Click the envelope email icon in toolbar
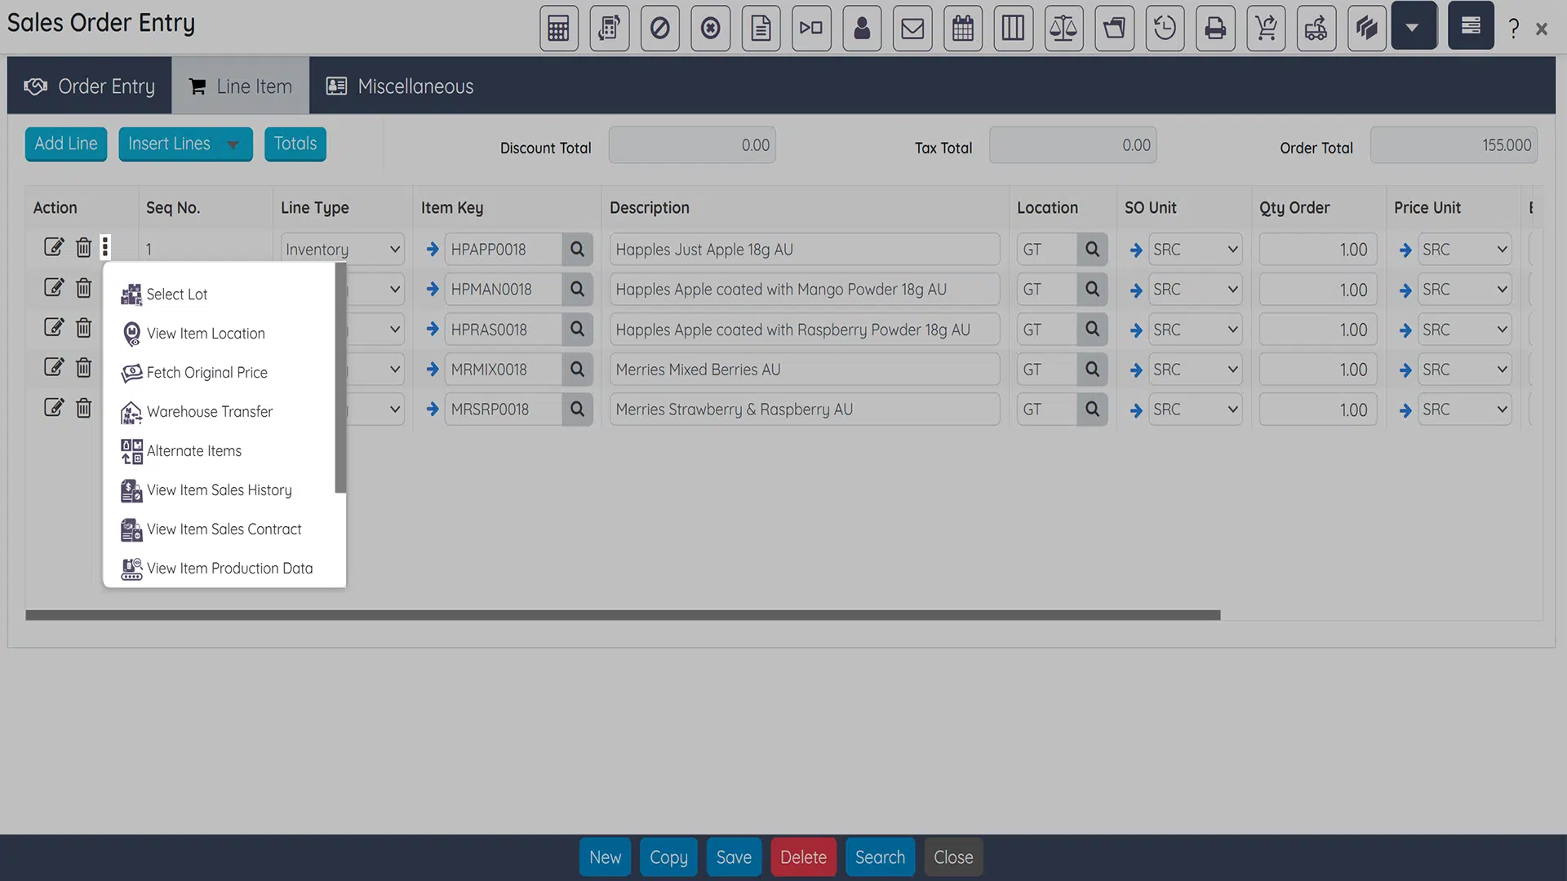The width and height of the screenshot is (1567, 881). [x=912, y=29]
